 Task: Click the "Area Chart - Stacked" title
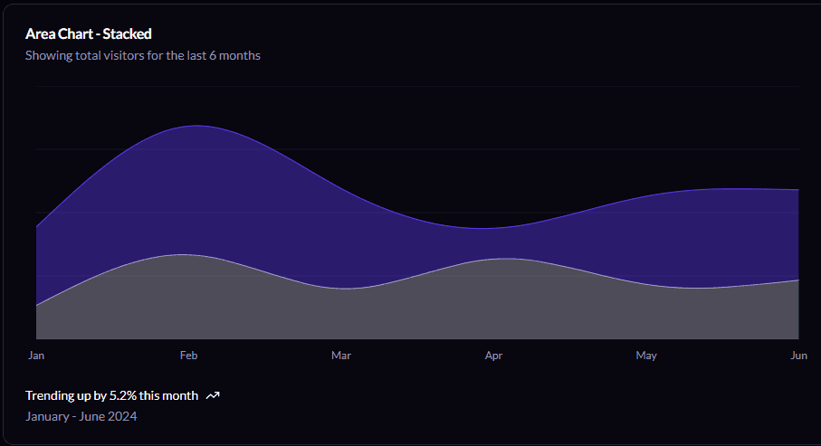pos(88,33)
